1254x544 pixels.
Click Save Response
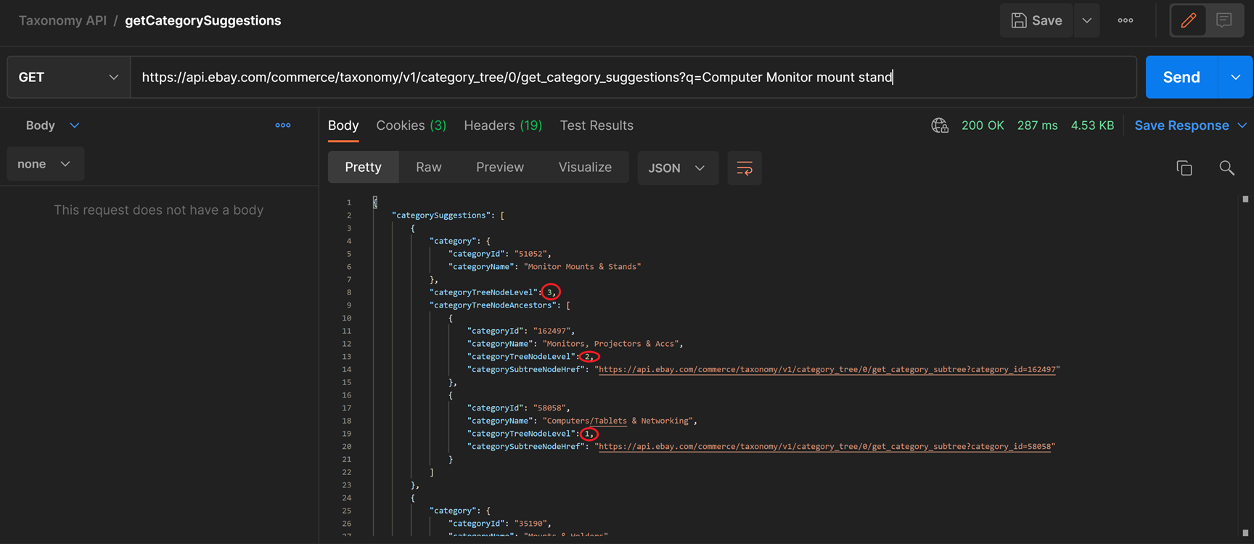point(1181,125)
